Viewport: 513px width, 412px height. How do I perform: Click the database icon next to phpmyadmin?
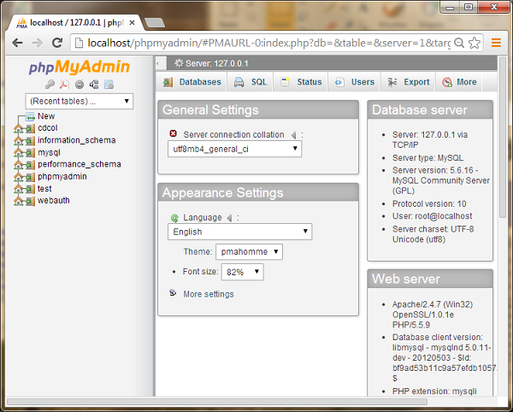[x=30, y=177]
